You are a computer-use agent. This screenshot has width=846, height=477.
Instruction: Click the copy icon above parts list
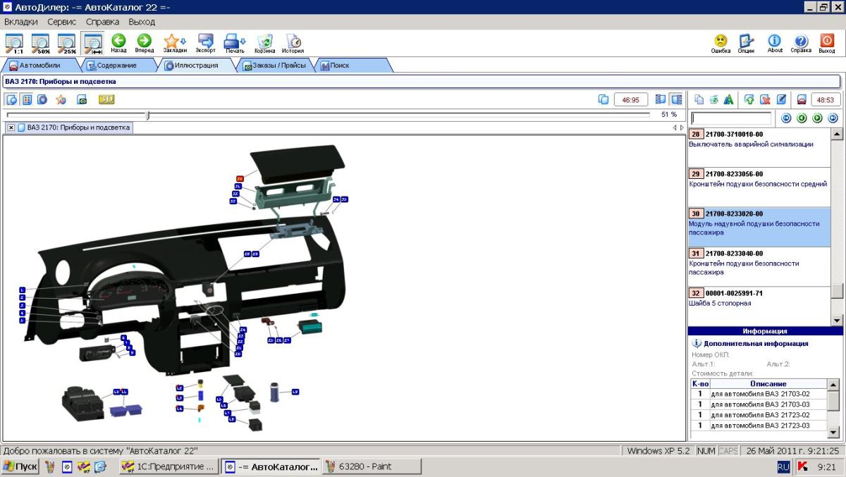[x=699, y=99]
